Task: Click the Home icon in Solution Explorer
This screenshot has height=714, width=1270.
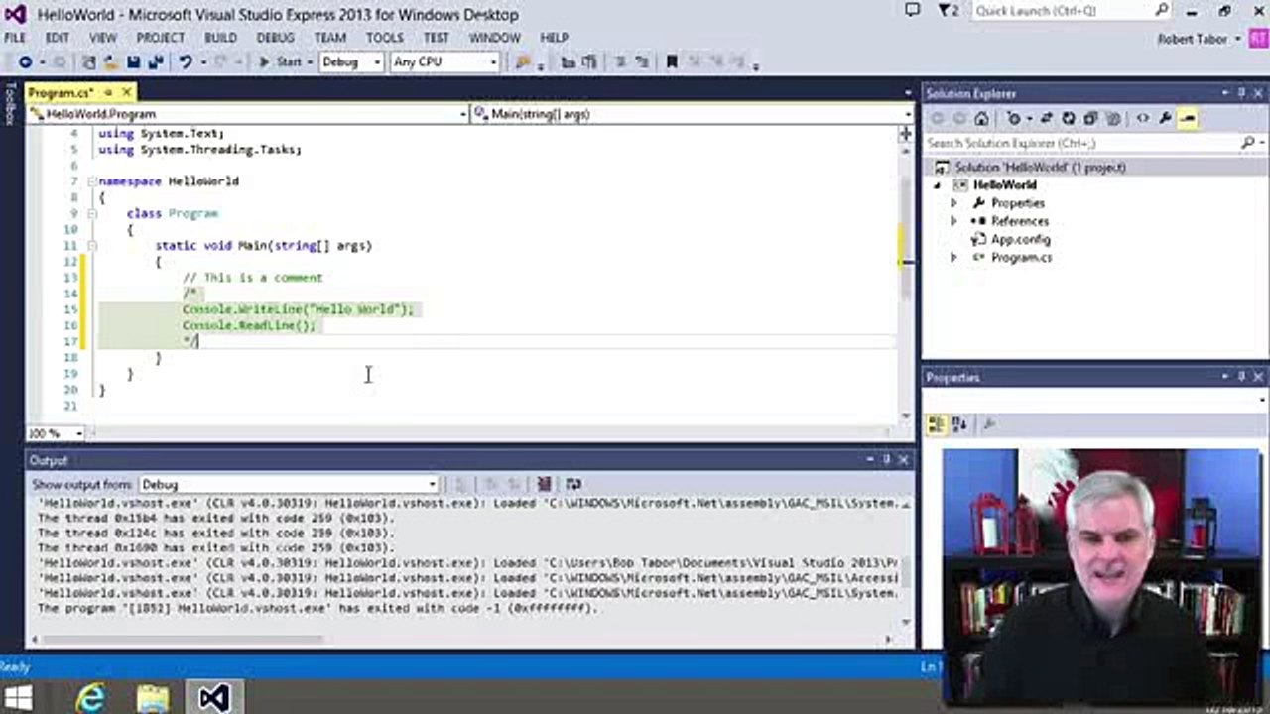Action: click(981, 119)
